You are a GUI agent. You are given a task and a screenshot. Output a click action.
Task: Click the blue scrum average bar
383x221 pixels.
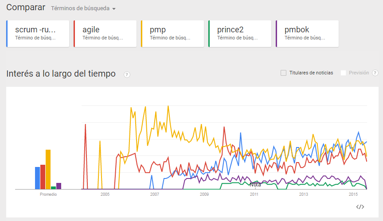point(38,178)
